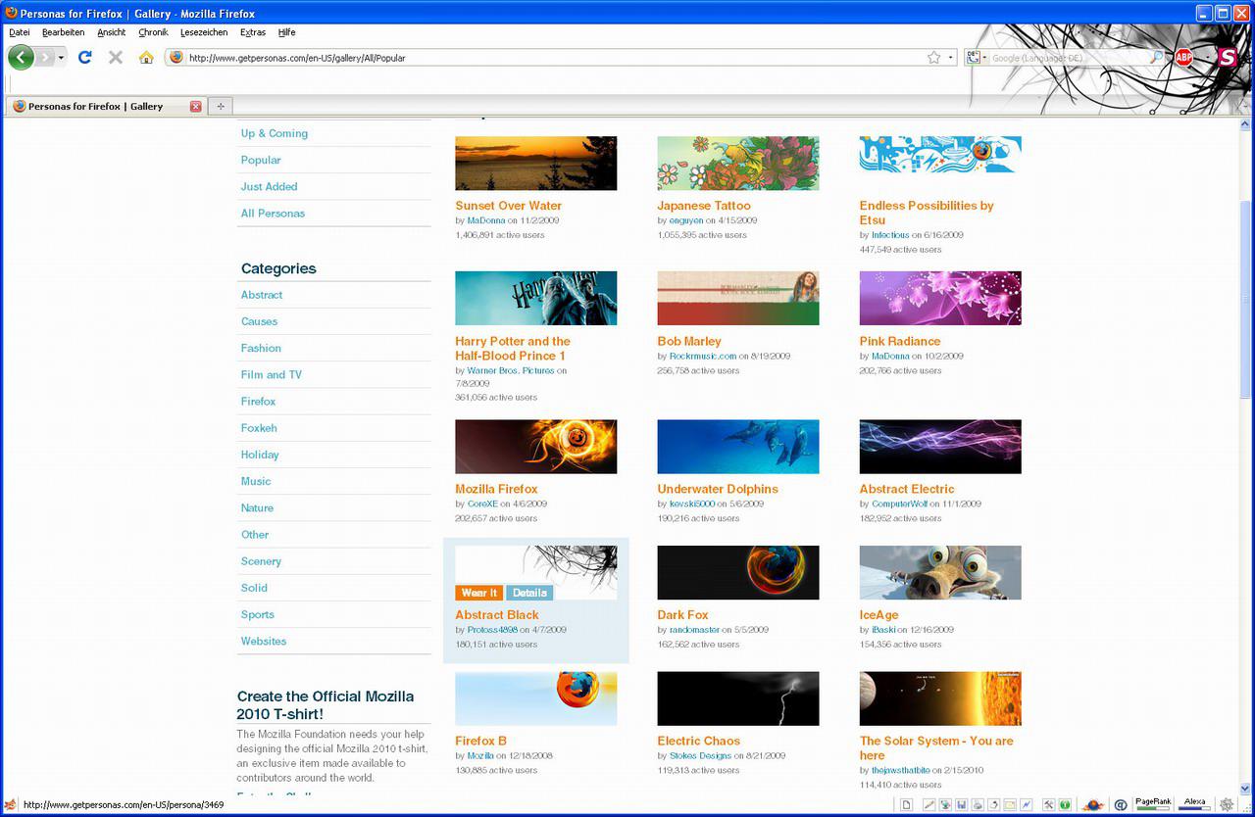The height and width of the screenshot is (817, 1255).
Task: Click the Harry Potter persona thumbnail
Action: tap(536, 298)
